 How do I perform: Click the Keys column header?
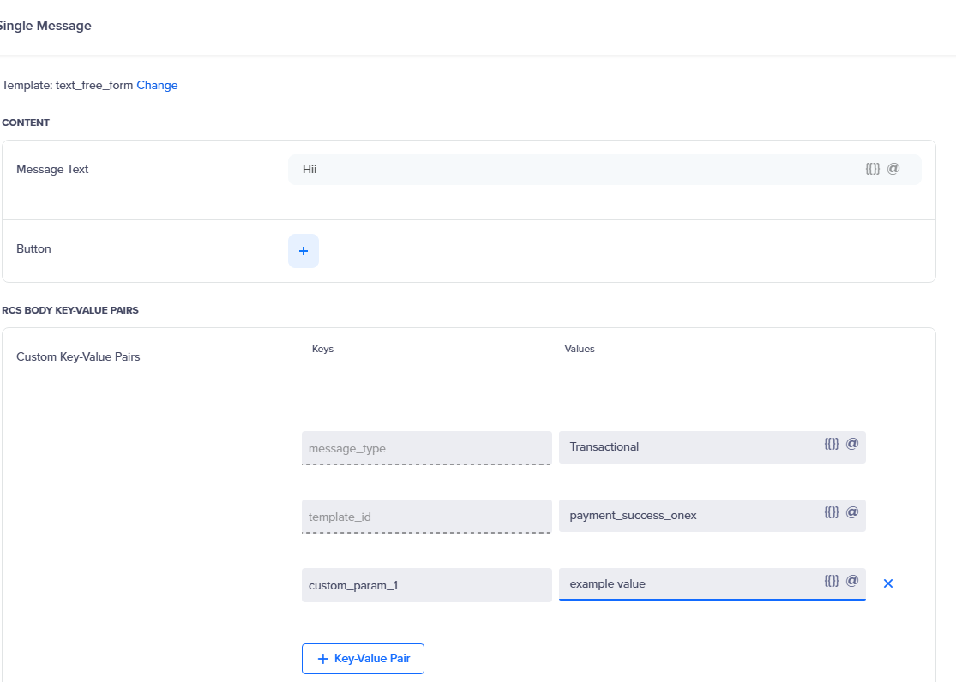click(322, 350)
